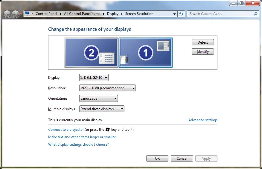Open recent pages arrow beside navigation buttons
The width and height of the screenshot is (262, 169).
21,14
